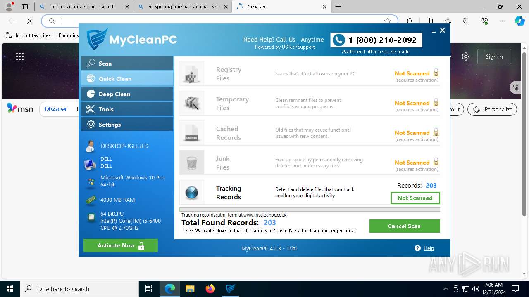
Task: Open the volume control in system tray
Action: [475, 289]
